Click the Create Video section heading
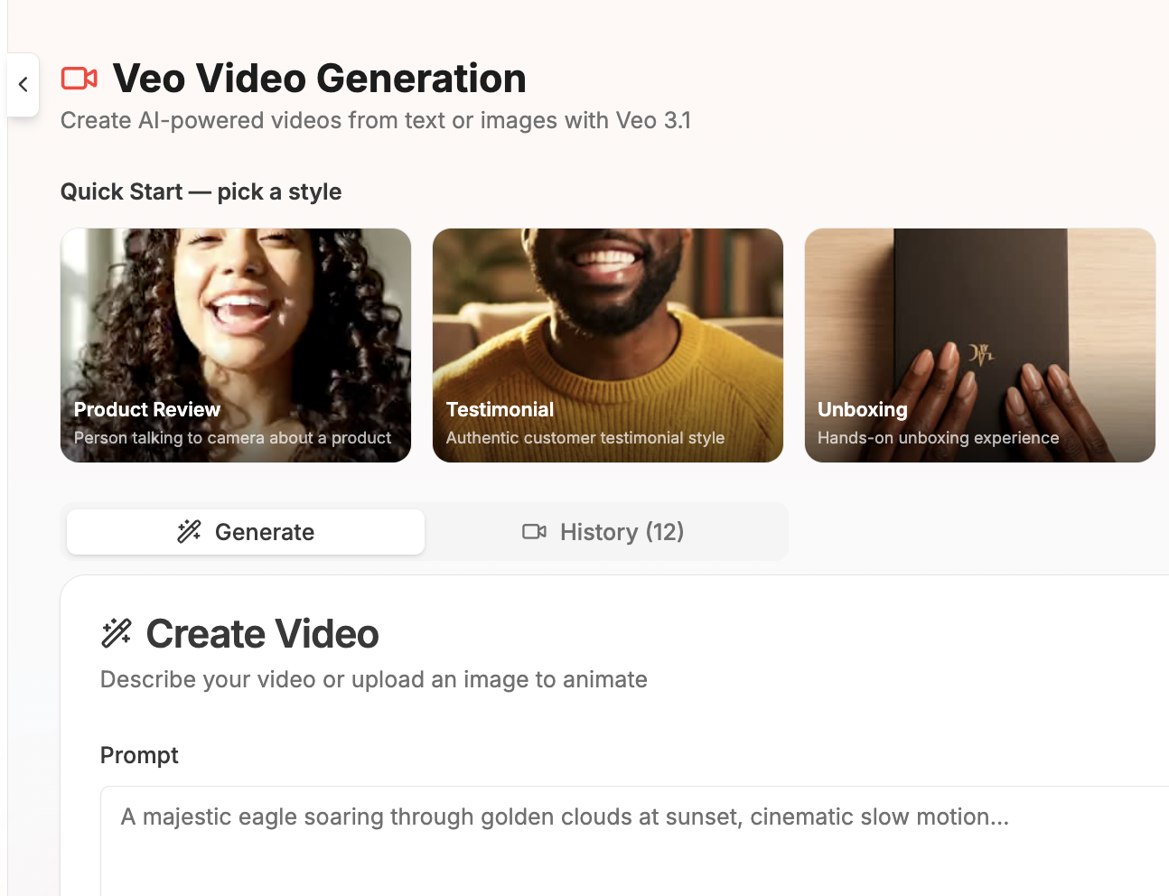 pyautogui.click(x=262, y=633)
